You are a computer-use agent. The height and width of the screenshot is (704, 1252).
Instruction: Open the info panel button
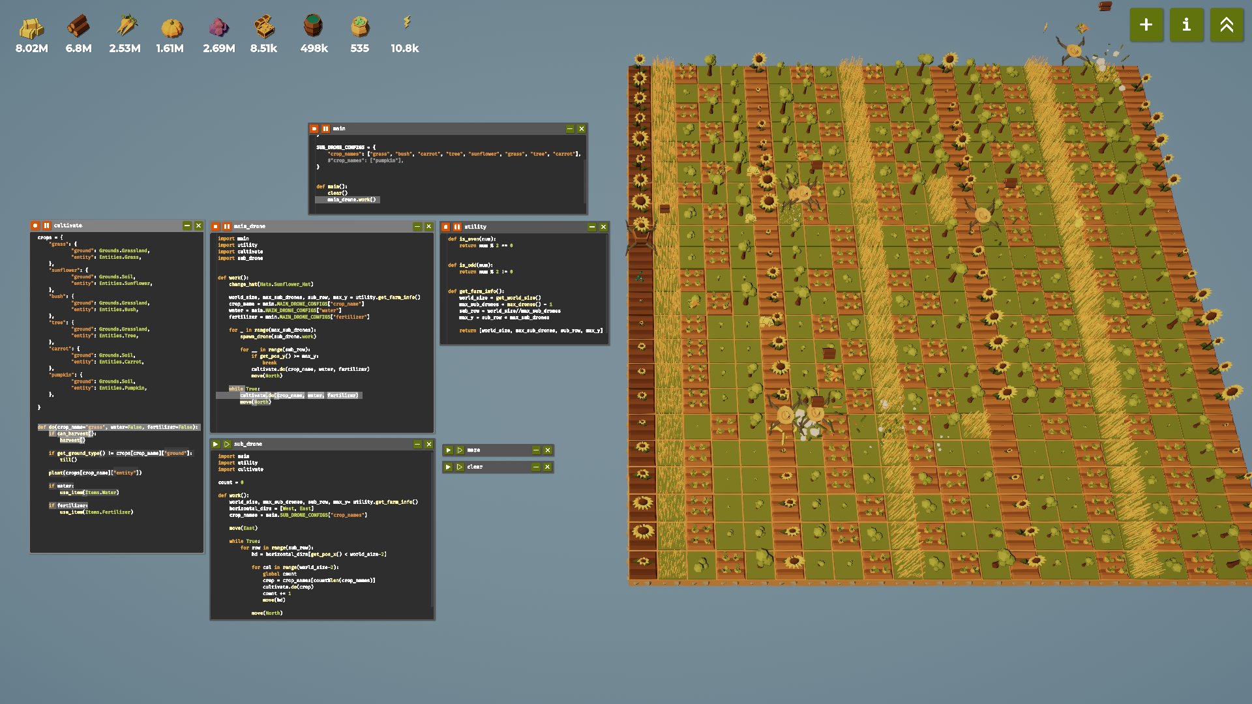click(x=1186, y=25)
